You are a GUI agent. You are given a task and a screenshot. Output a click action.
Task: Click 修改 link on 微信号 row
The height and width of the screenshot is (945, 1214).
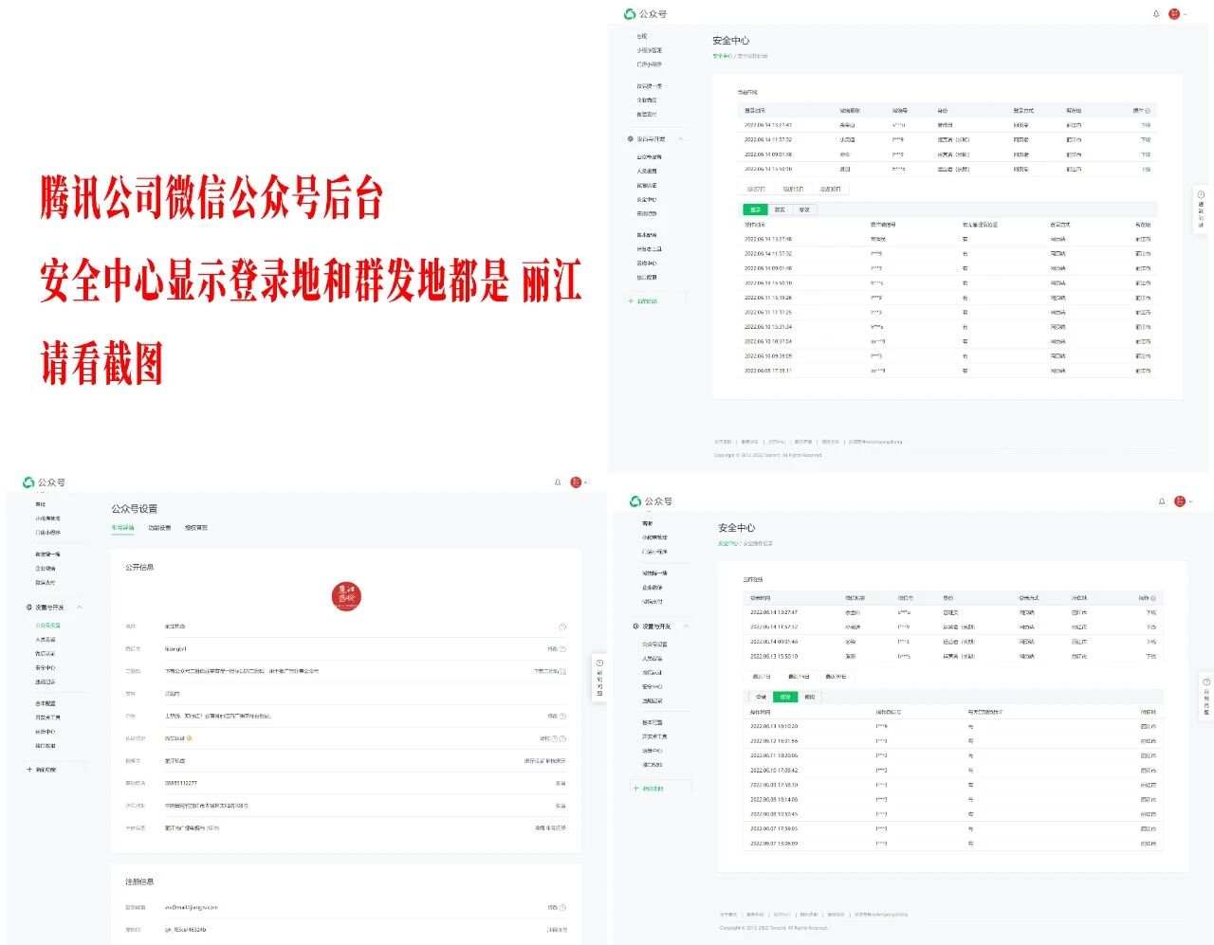tap(553, 649)
